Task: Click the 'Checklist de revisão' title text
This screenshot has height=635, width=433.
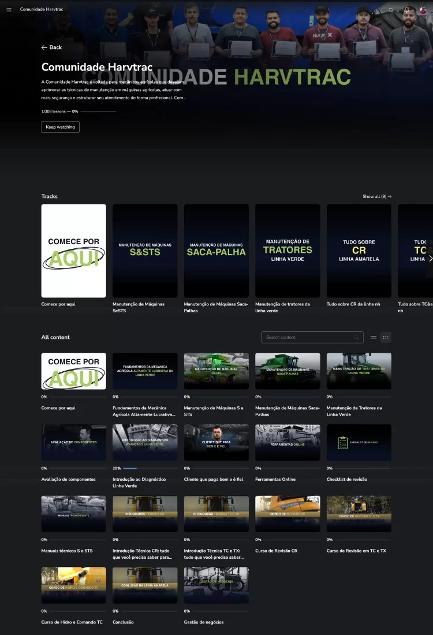Action: tap(347, 479)
